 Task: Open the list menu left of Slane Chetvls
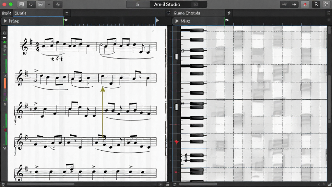pyautogui.click(x=168, y=13)
